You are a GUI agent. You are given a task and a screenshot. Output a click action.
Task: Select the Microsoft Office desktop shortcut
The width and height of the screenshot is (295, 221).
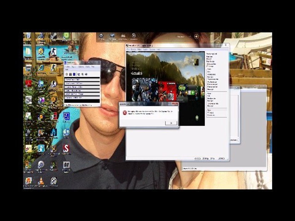(28, 165)
